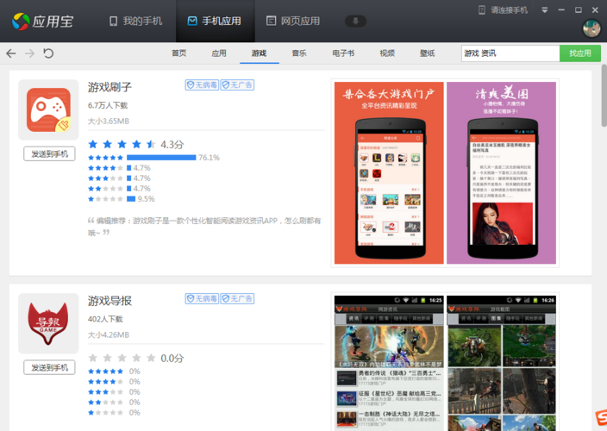Click 发送到手机 button for 游戏导报
Viewport: 607px width, 431px height.
click(49, 367)
